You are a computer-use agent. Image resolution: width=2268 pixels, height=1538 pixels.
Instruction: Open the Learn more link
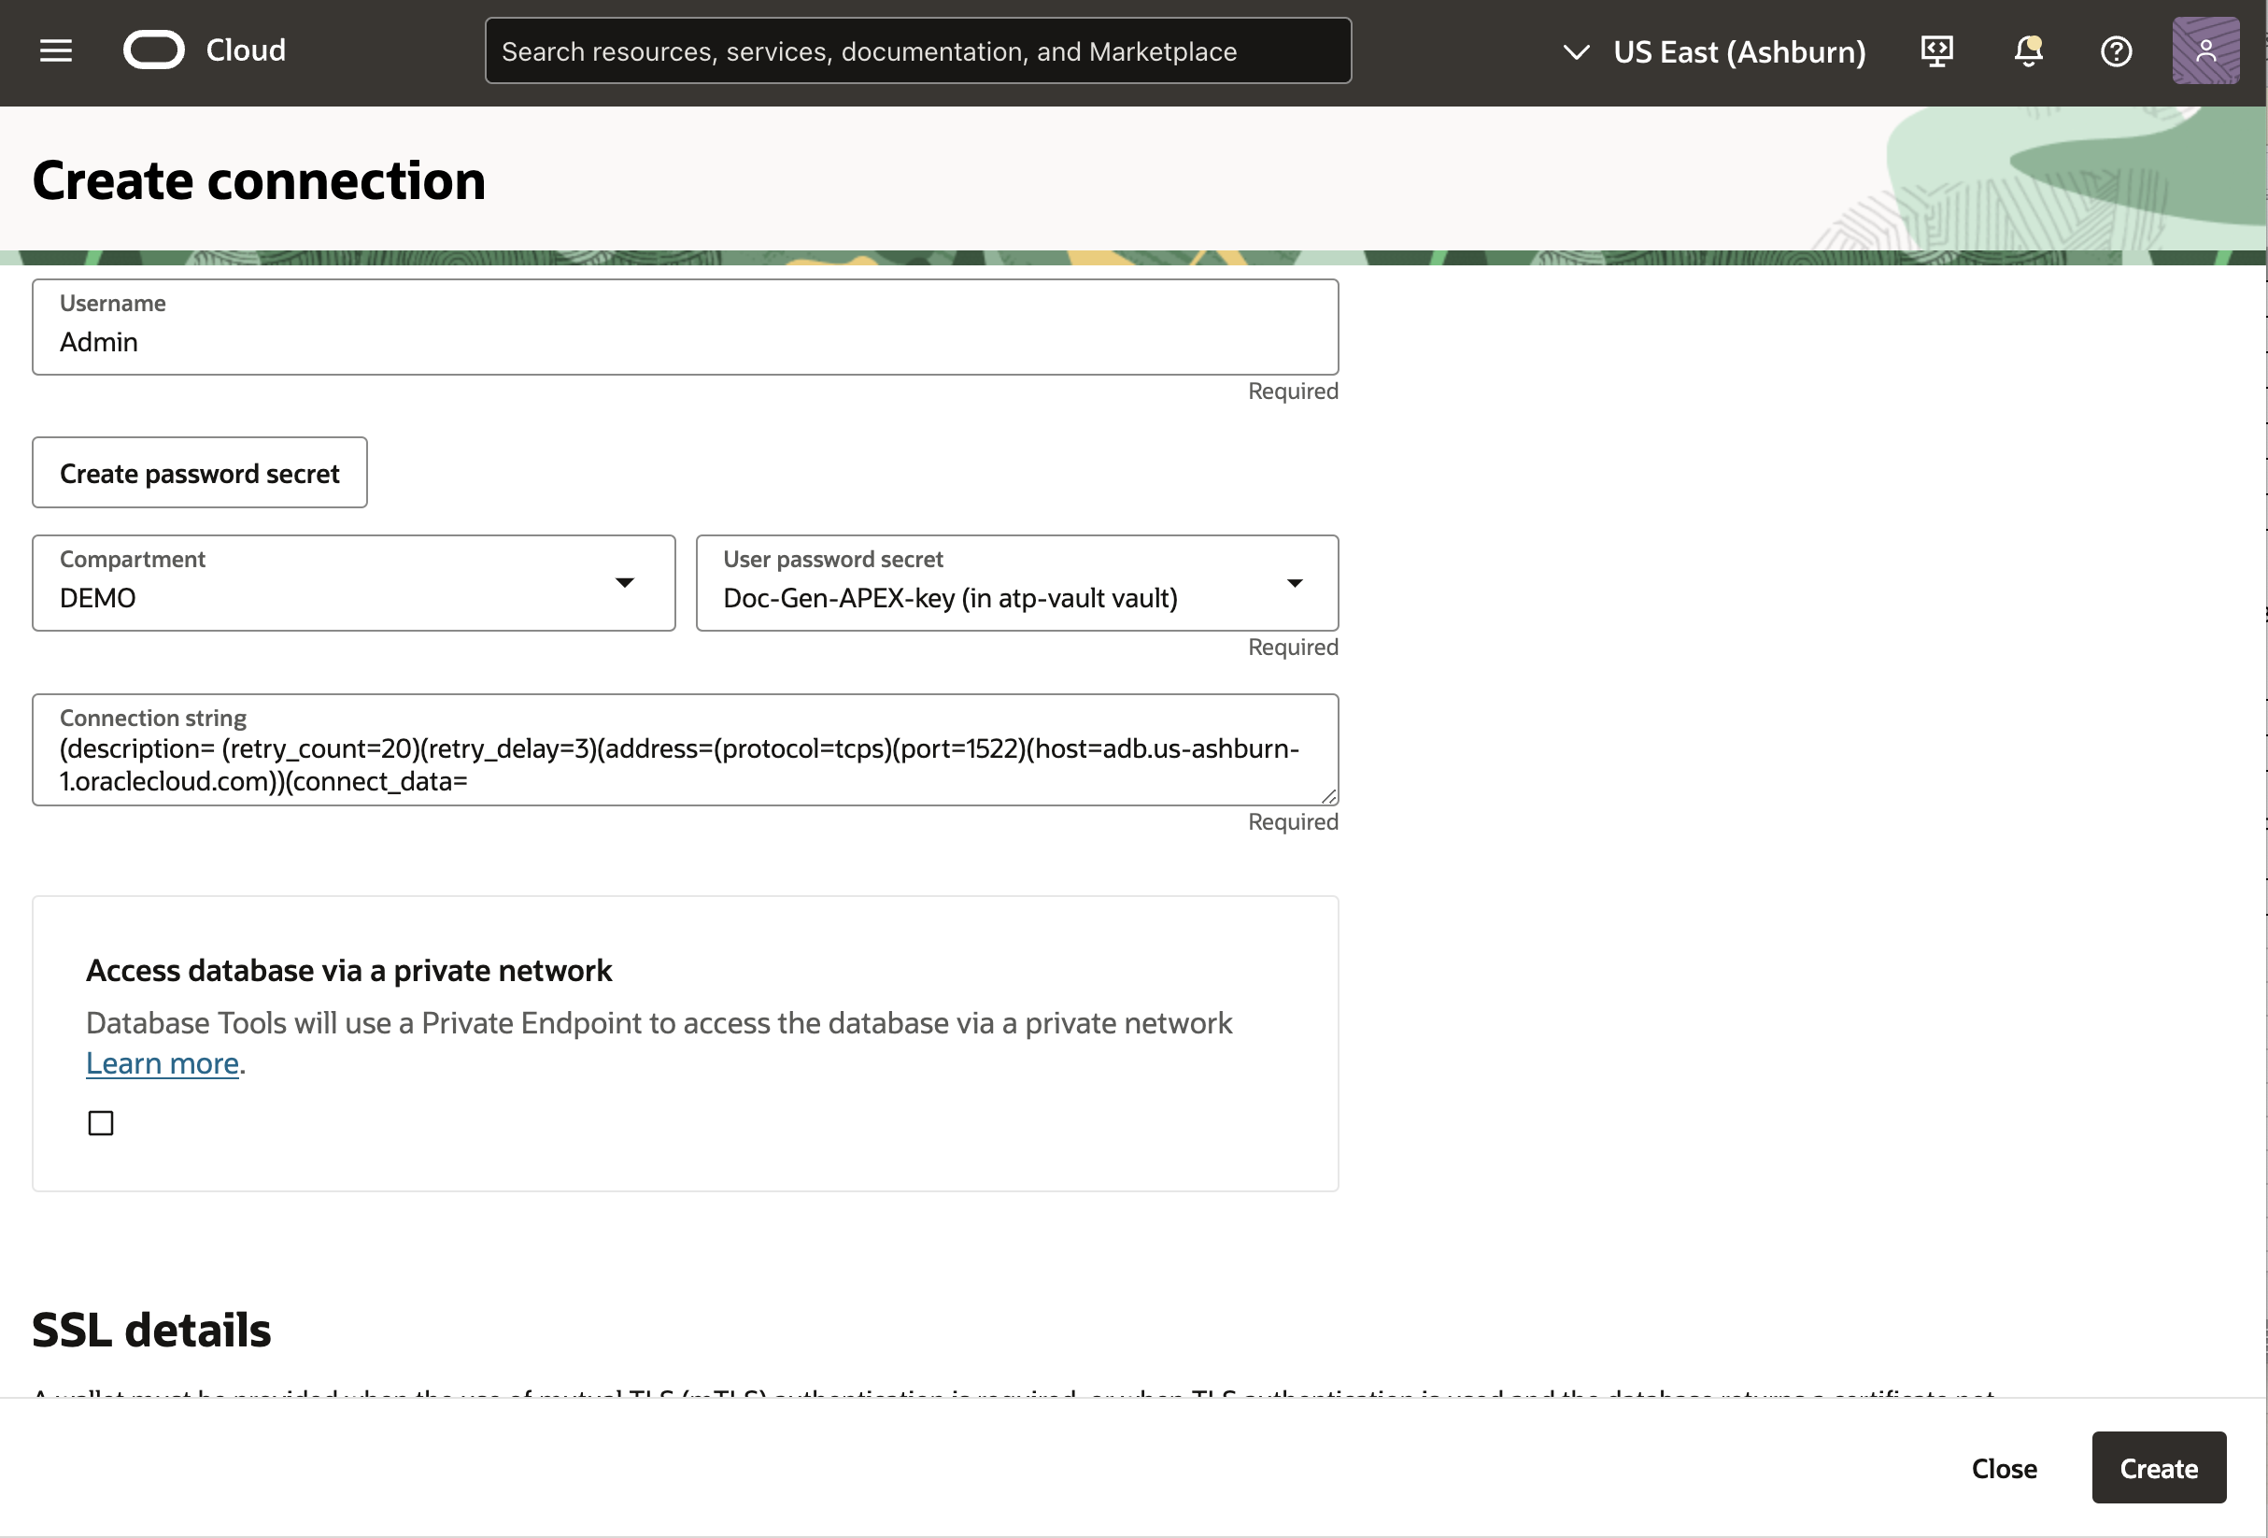click(x=162, y=1063)
